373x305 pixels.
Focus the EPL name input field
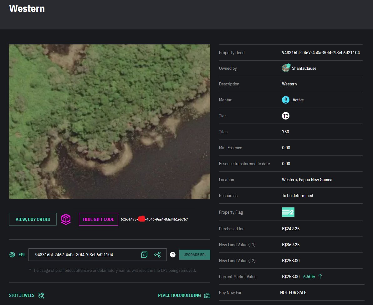point(98,255)
